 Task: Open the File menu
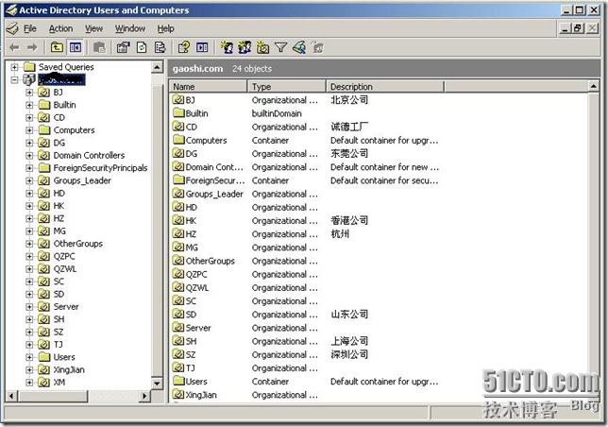click(x=30, y=28)
